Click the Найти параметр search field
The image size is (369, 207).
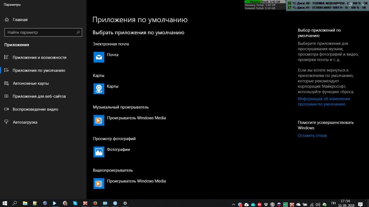point(43,33)
